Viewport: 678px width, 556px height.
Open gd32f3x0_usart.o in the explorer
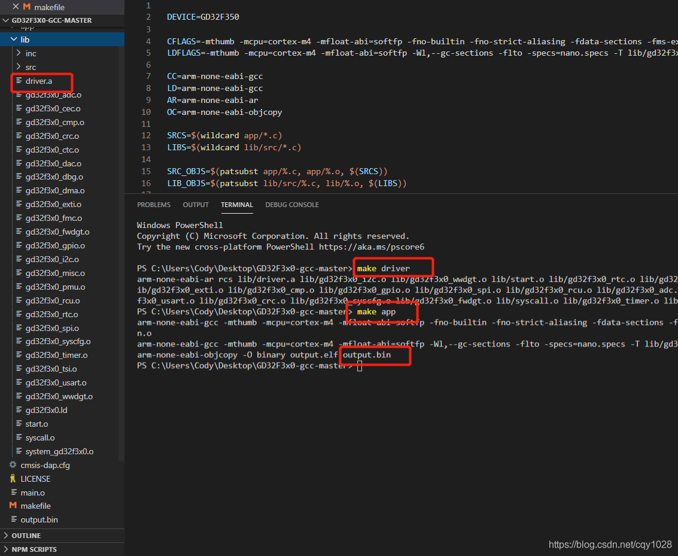point(56,382)
